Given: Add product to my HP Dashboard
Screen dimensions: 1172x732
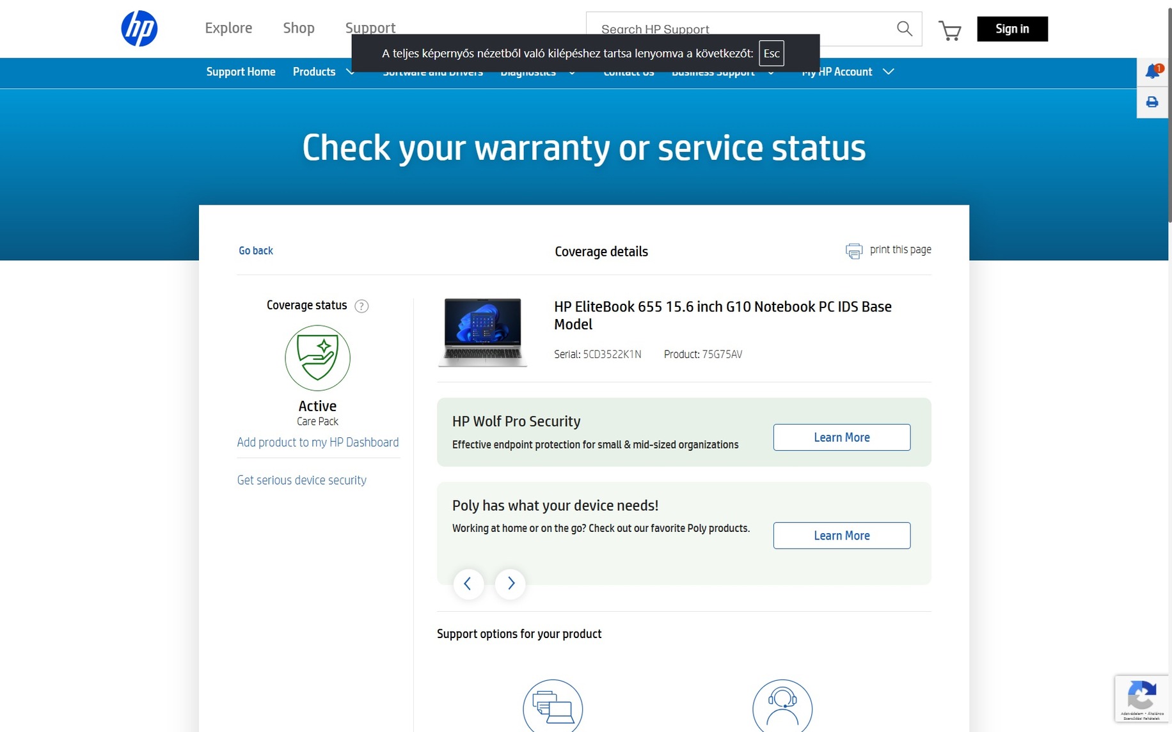Looking at the screenshot, I should tap(318, 442).
